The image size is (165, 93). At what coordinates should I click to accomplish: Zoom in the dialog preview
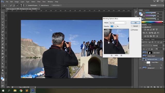tap(121, 55)
